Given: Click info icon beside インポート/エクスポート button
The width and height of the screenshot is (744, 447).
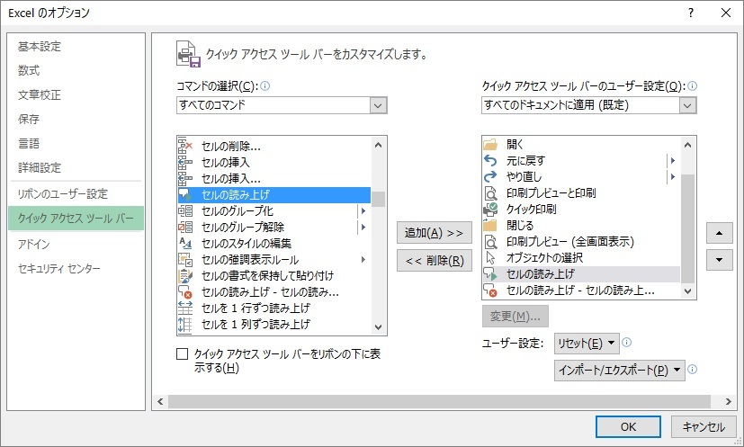Looking at the screenshot, I should tap(693, 369).
